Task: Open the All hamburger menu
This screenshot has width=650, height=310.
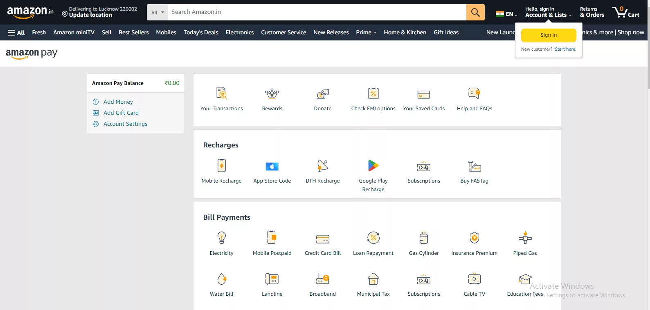Action: [16, 33]
